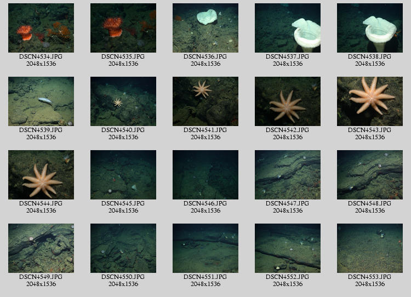Click the DSCN4551.JPG filename label
This screenshot has width=411, height=297.
click(206, 277)
